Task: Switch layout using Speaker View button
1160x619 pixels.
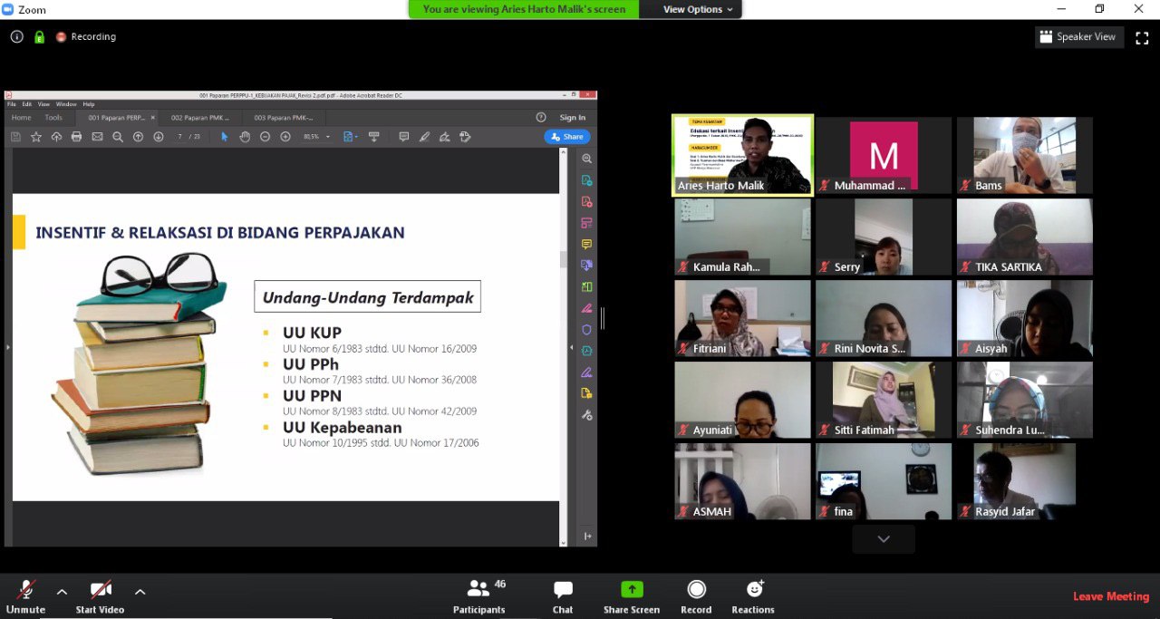Action: click(1078, 37)
